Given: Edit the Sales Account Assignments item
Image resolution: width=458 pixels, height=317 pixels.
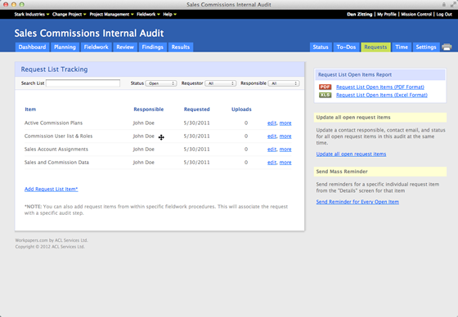Looking at the screenshot, I should pyautogui.click(x=272, y=150).
